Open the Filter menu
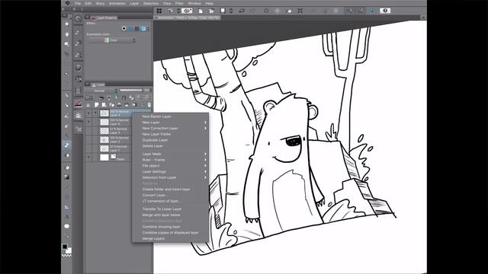The image size is (488, 274). (179, 3)
